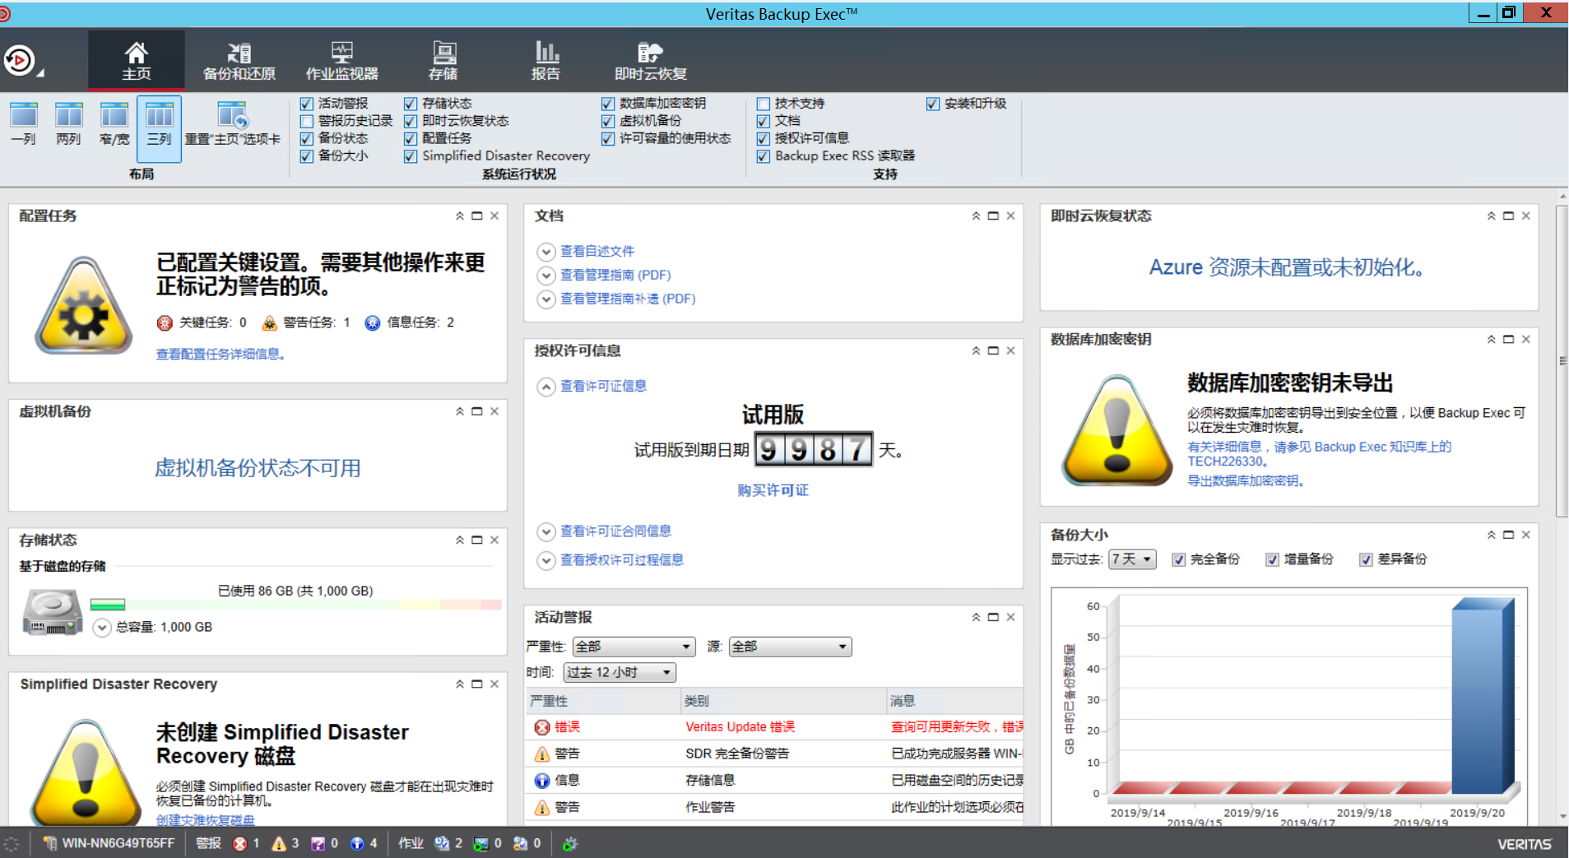Enable the 技术支持 checkbox
1569x858 pixels.
pyautogui.click(x=763, y=104)
